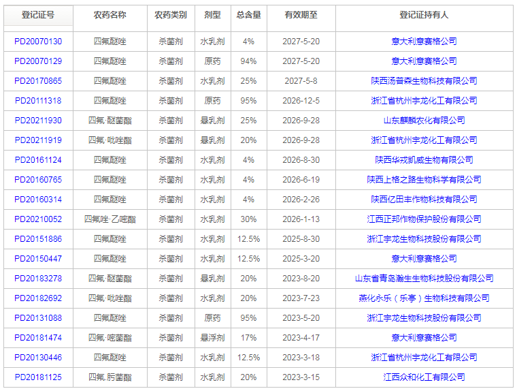Open holder link in PD20150447 row

pos(424,259)
